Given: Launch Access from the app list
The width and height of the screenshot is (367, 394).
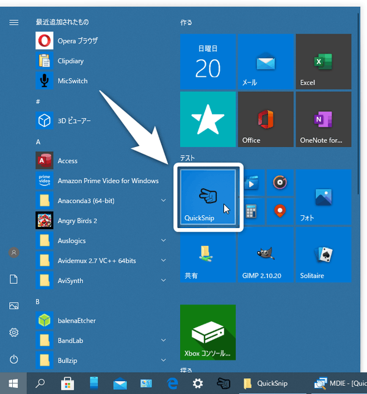Looking at the screenshot, I should (x=101, y=160).
